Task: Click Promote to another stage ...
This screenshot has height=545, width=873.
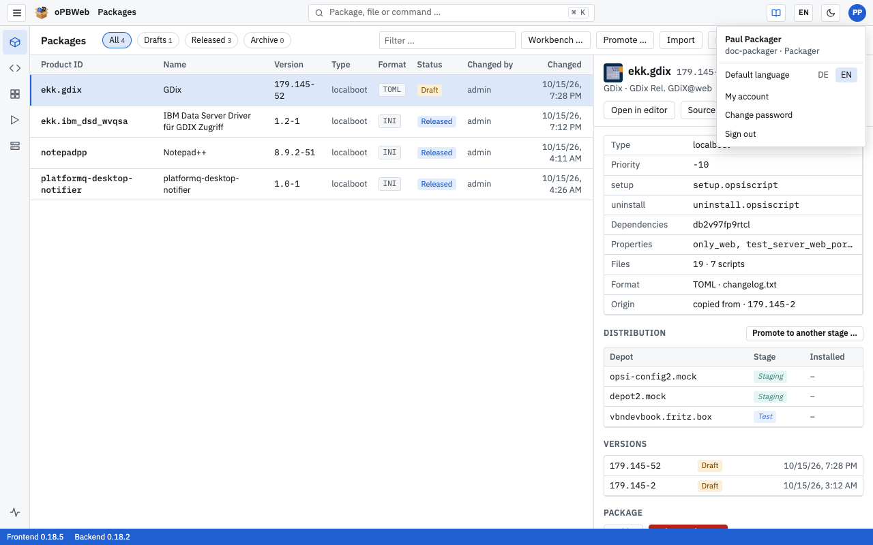Action: pyautogui.click(x=805, y=333)
